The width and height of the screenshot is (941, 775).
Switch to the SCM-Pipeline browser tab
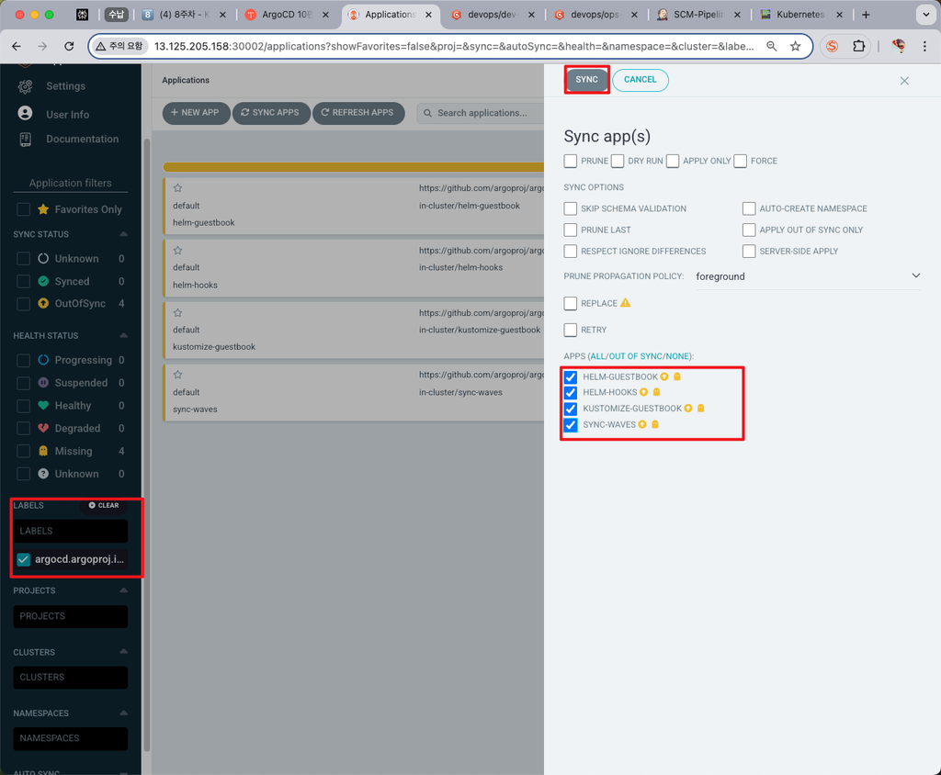(x=698, y=15)
